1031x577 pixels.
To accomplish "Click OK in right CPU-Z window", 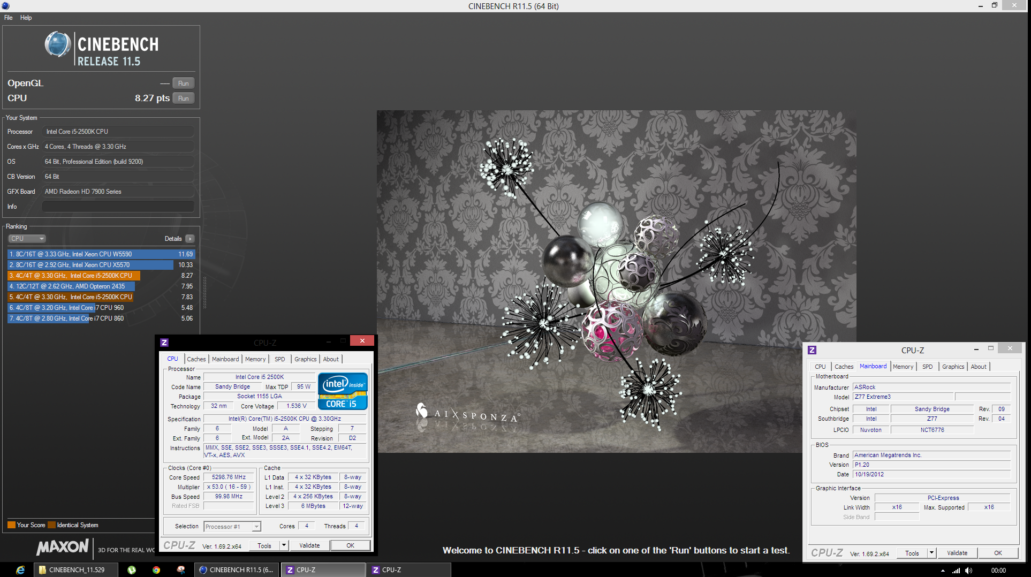I will pyautogui.click(x=998, y=553).
